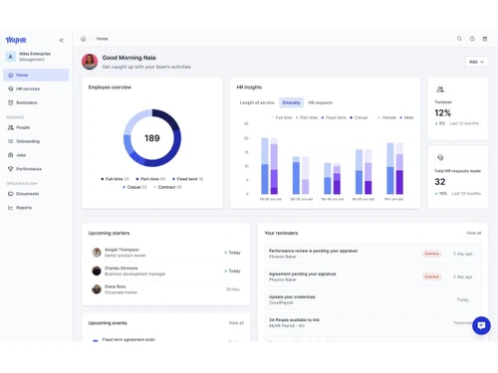Click Overdue badge on Performance review reminder
Viewport: 498px width, 373px height.
[x=431, y=254]
